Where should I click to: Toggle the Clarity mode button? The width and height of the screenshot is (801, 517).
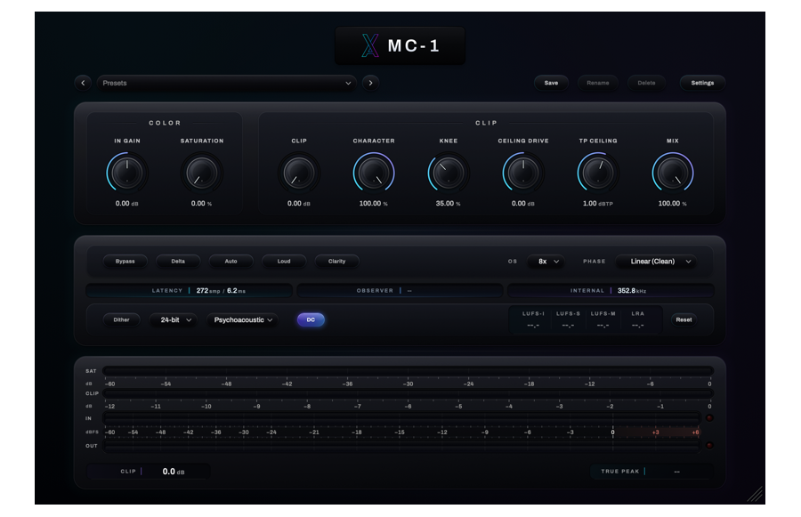336,261
